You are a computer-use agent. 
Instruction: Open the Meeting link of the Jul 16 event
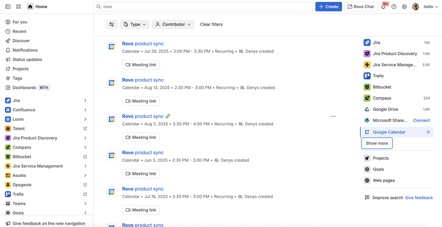pos(141,210)
